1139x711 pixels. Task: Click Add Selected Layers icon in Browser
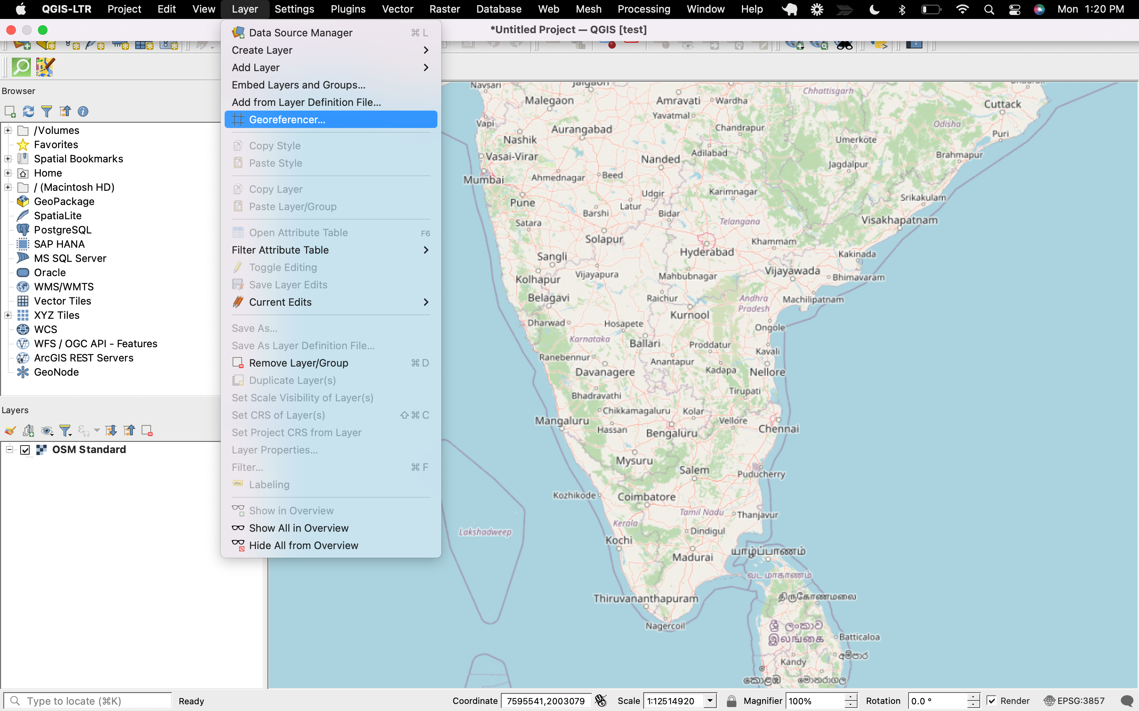10,111
